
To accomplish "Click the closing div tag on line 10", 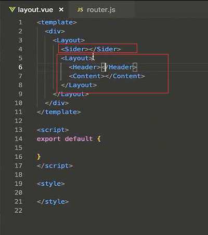I will (x=57, y=103).
